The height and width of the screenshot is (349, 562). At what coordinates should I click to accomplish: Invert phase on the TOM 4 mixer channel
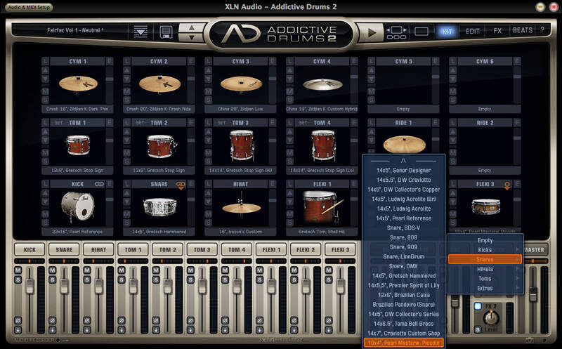point(225,320)
